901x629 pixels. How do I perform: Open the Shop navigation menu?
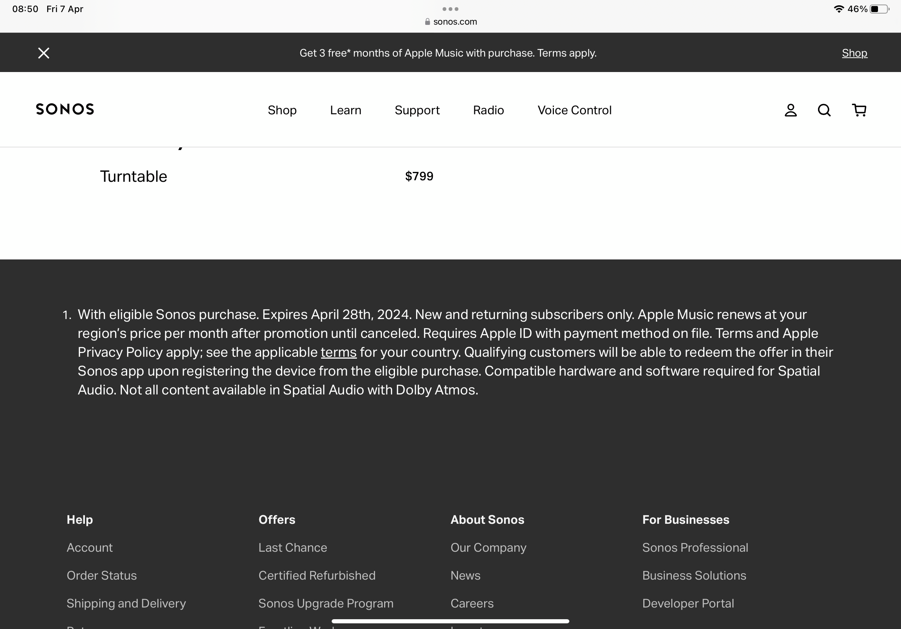click(x=282, y=110)
